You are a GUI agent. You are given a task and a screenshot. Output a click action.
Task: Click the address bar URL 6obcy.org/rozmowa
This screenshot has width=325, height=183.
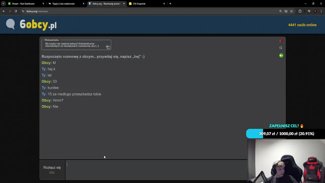pyautogui.click(x=37, y=11)
